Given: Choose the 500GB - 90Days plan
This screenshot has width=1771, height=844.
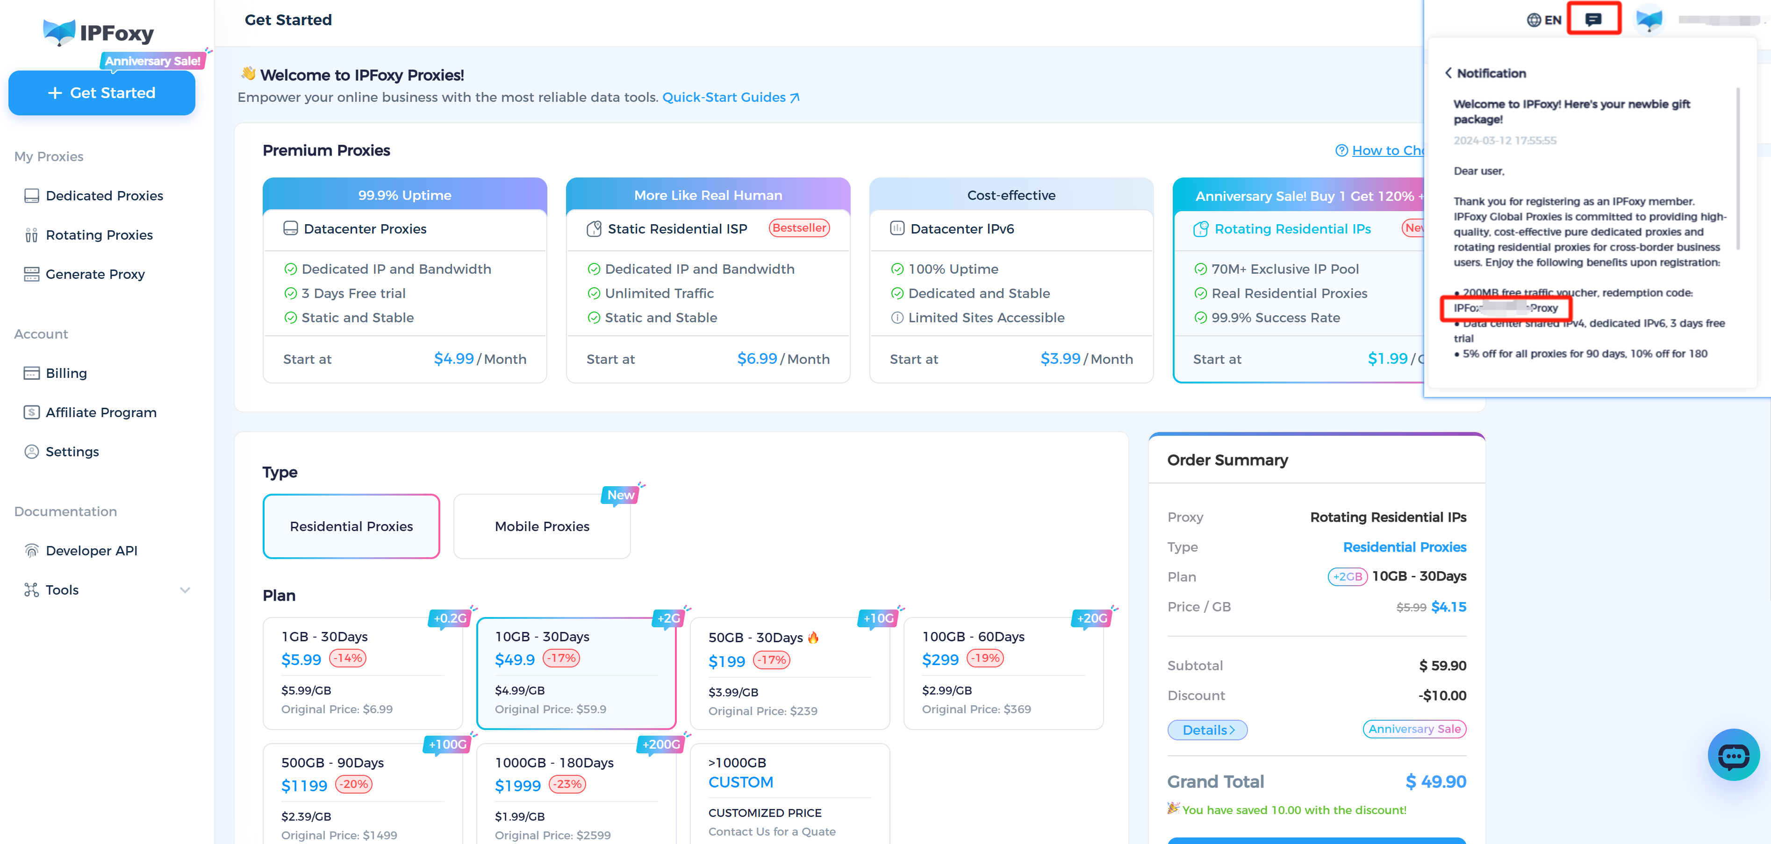Looking at the screenshot, I should pos(362,793).
